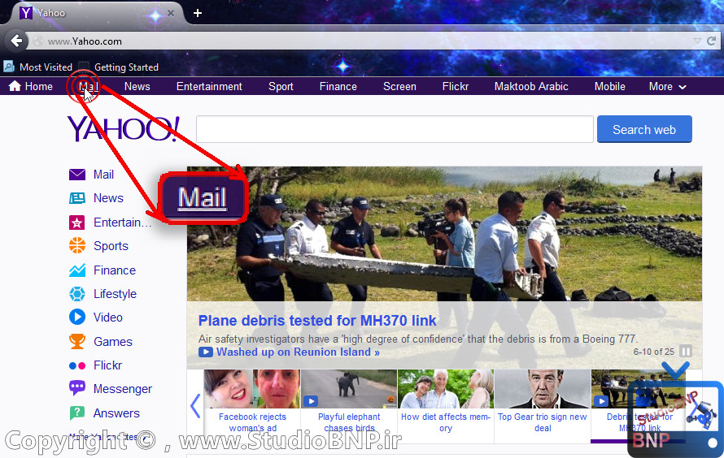Screen dimensions: 724x458
Task: Open the URL history dropdown arrow
Action: [x=697, y=41]
